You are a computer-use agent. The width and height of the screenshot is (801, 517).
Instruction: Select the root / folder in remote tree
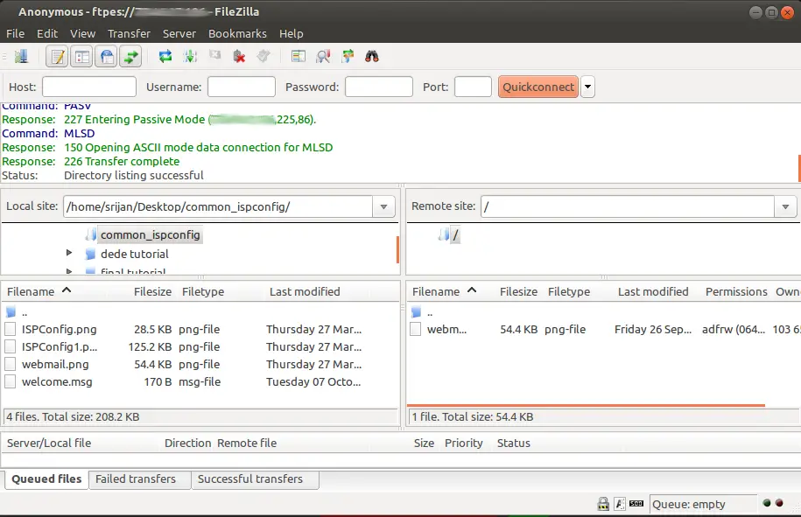(455, 235)
